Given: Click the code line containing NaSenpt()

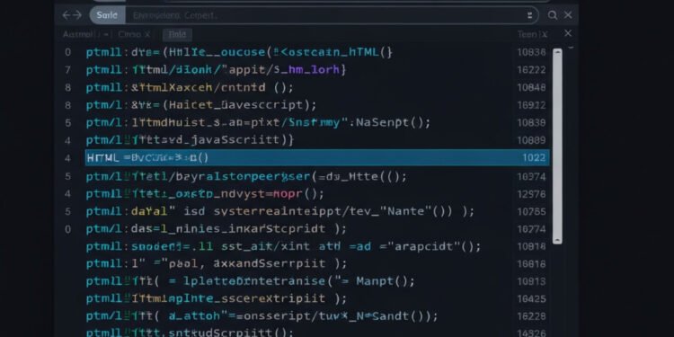Looking at the screenshot, I should 258,123.
